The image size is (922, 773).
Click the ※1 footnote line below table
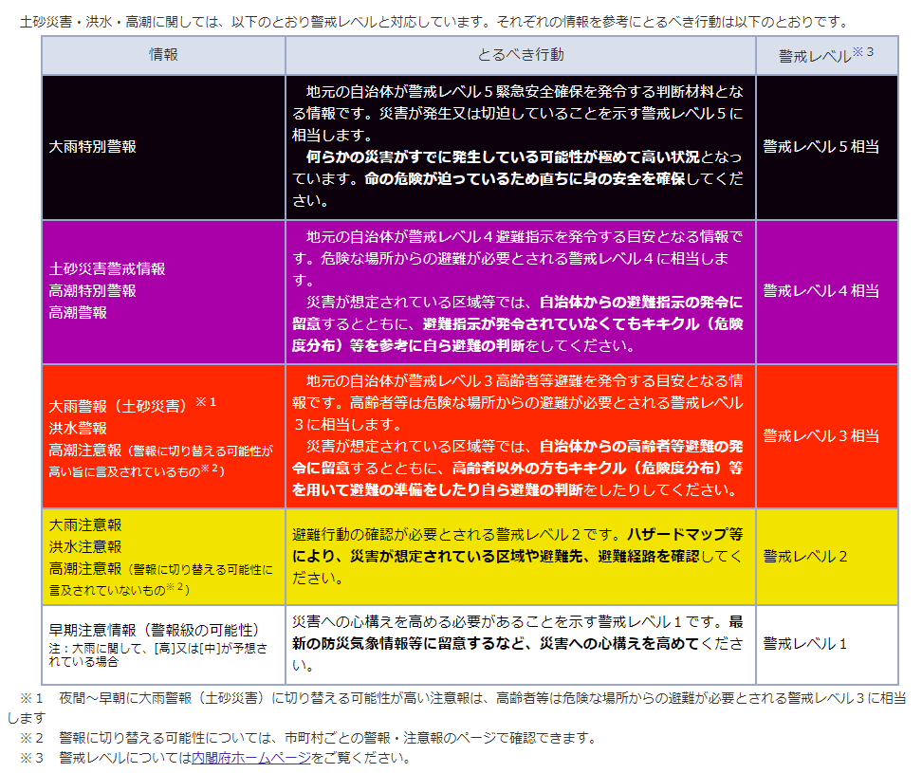456,708
